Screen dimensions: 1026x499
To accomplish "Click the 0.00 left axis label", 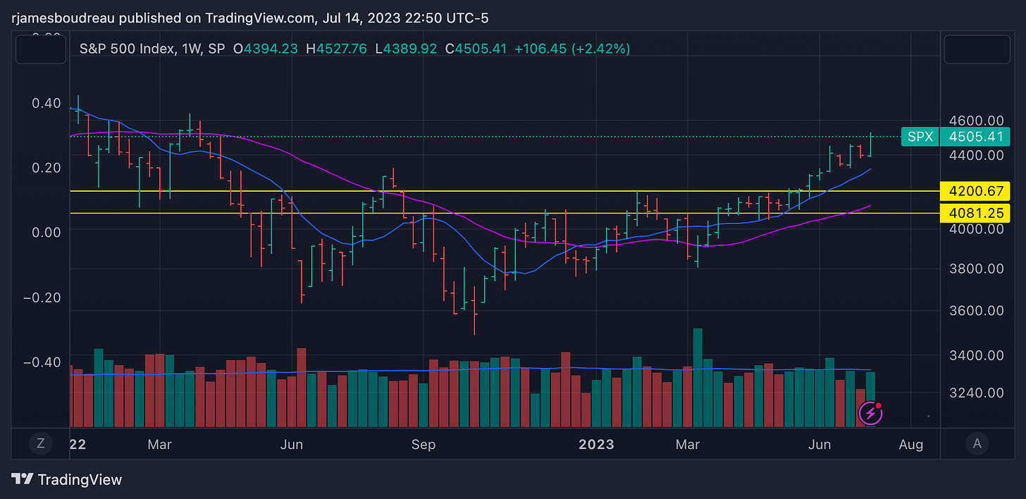I will (x=46, y=232).
